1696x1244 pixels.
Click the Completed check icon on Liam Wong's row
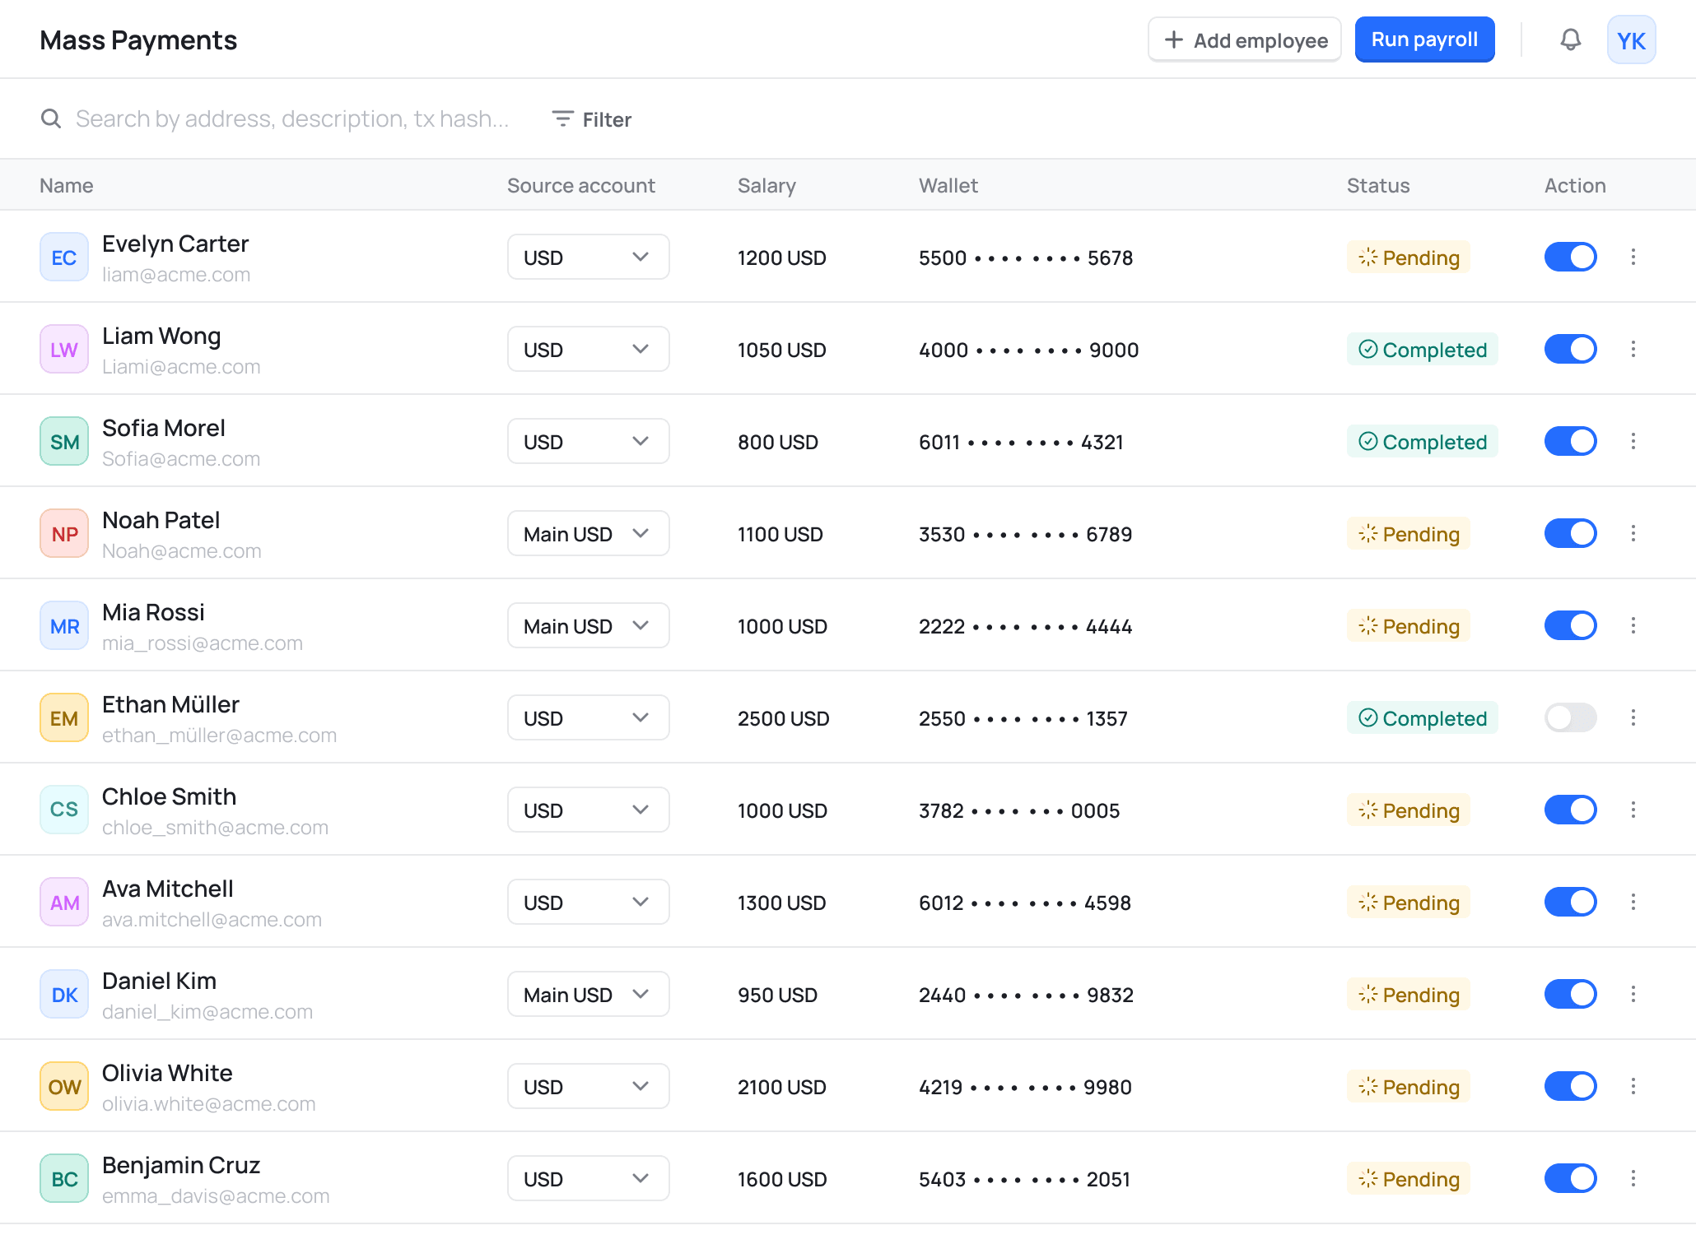(1368, 349)
